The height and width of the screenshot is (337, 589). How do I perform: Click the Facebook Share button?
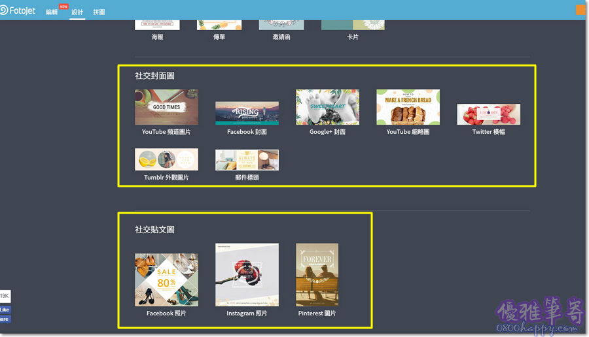click(x=5, y=319)
